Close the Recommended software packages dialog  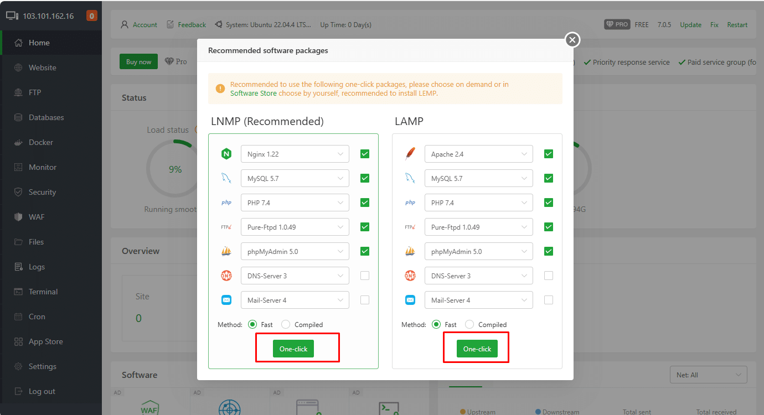coord(572,40)
